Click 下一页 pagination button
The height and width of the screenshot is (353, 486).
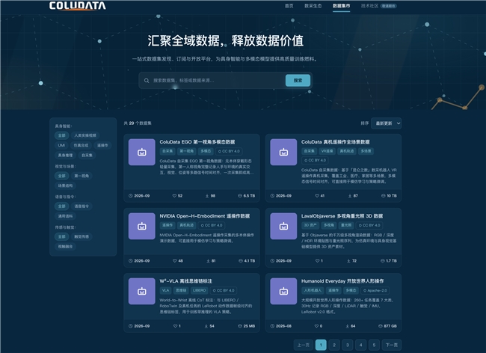click(x=392, y=345)
